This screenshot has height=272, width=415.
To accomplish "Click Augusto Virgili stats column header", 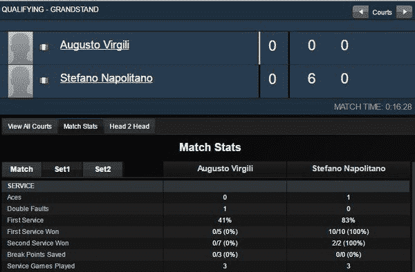I will 225,168.
